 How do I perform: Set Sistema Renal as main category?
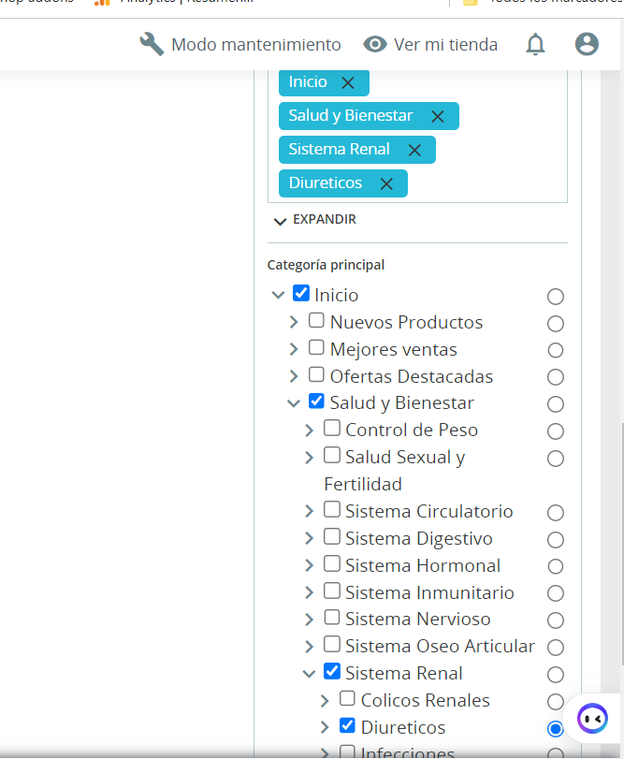pyautogui.click(x=556, y=675)
